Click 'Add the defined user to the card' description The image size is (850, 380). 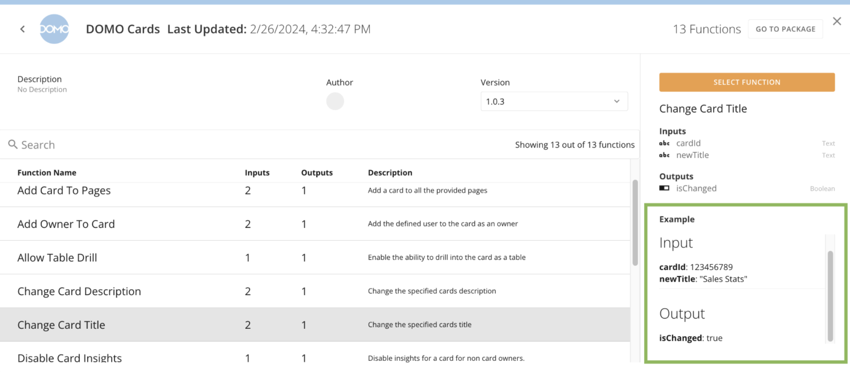[443, 224]
